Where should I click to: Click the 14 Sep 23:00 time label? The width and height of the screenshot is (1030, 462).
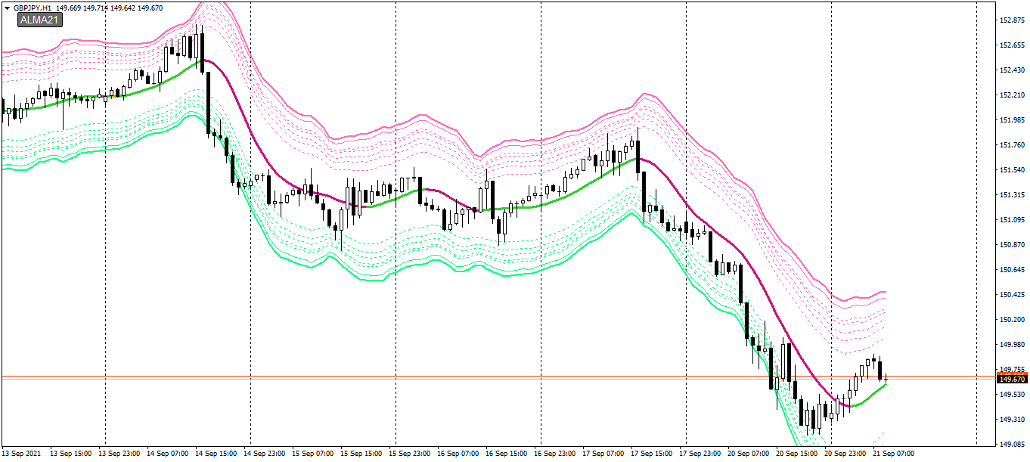(x=265, y=454)
